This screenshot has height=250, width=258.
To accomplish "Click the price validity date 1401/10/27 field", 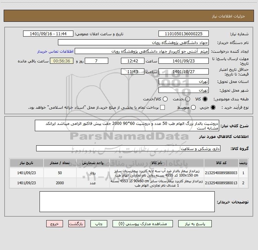I will click(184, 71).
